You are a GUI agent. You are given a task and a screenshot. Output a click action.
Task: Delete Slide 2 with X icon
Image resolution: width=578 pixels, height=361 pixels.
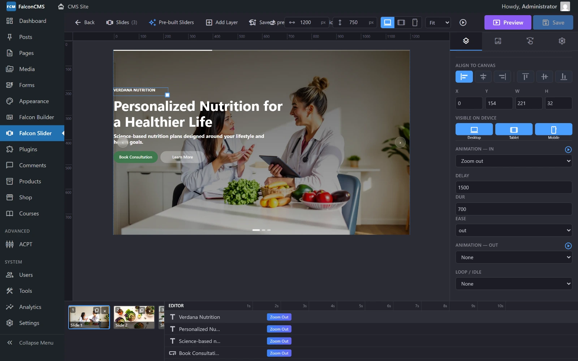tap(150, 310)
